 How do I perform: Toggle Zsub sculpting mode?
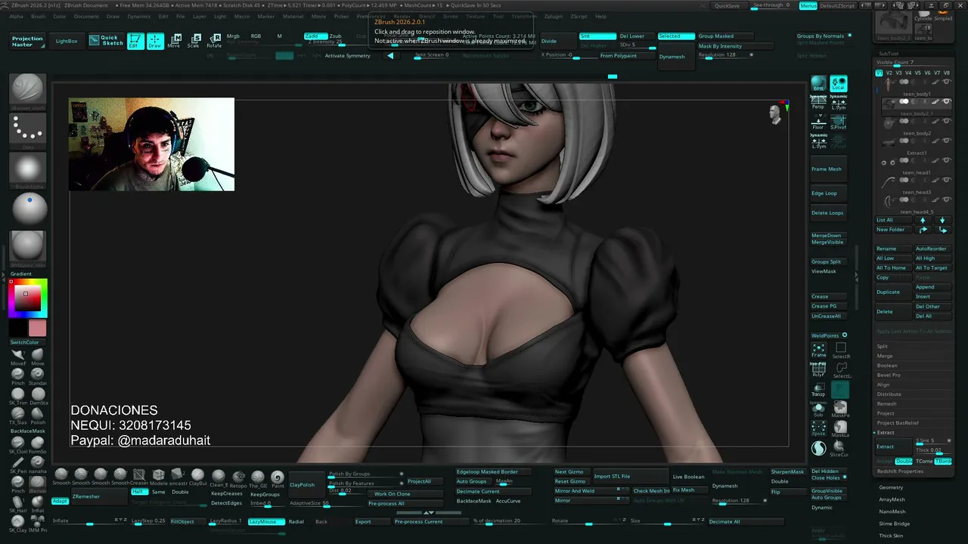336,36
